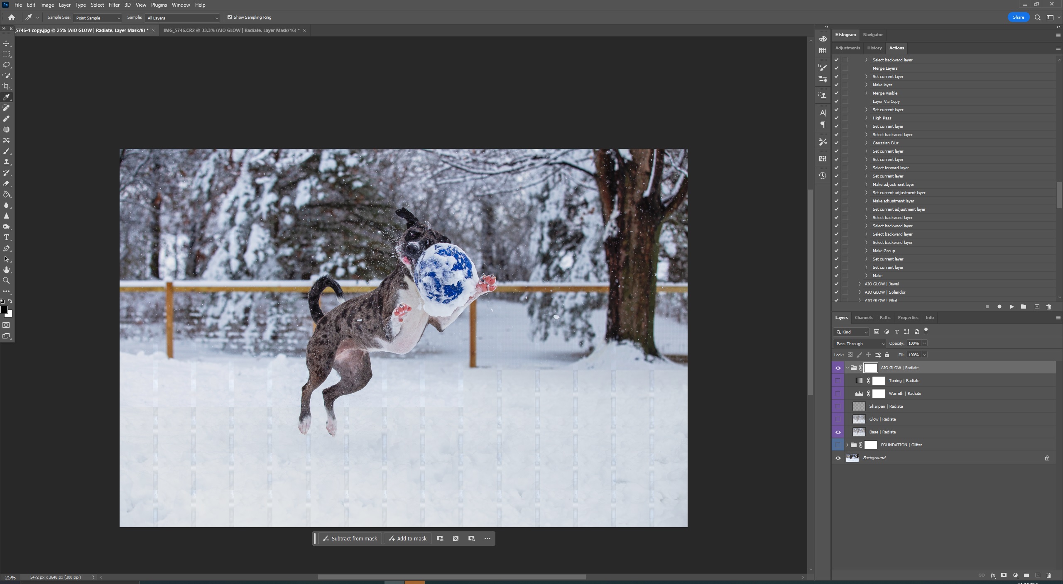Create a new layer in the Layers panel

[x=1038, y=576]
